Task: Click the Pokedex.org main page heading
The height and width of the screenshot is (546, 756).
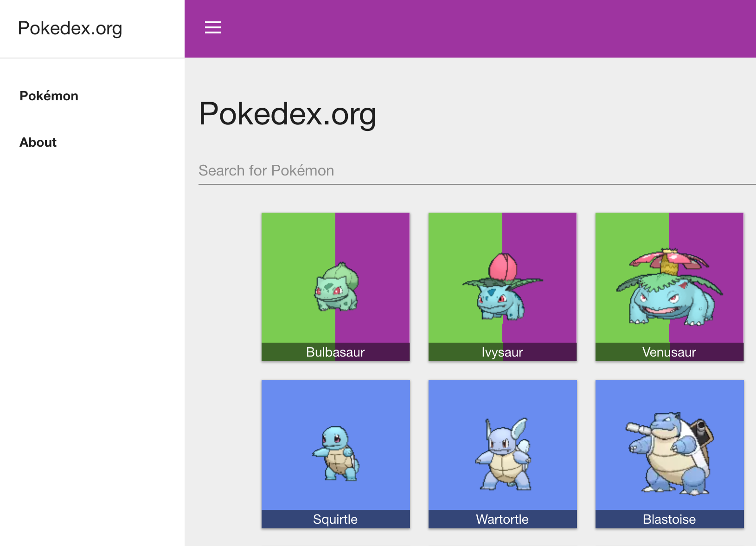Action: click(x=288, y=114)
